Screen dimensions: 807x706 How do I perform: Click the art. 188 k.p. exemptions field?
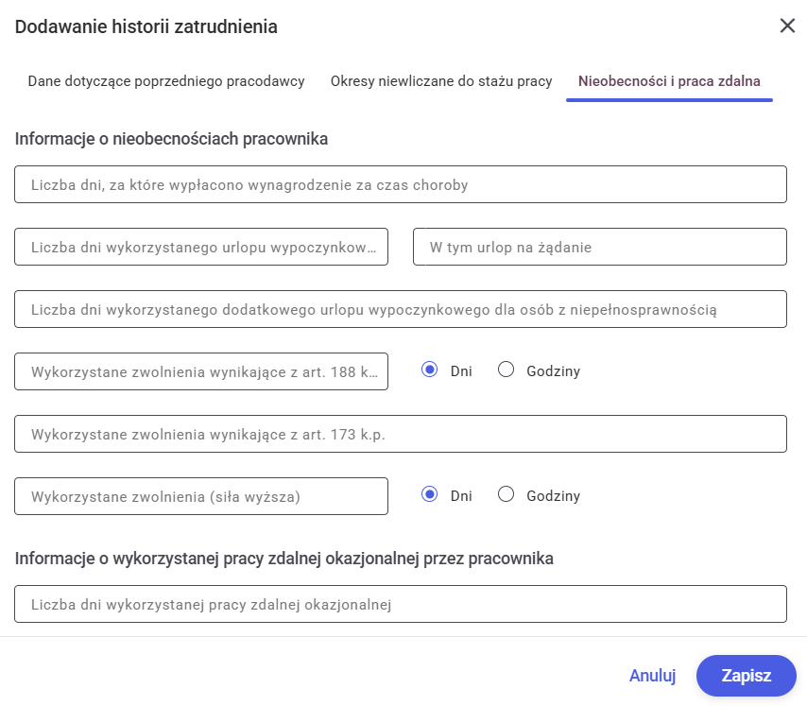[x=201, y=371]
